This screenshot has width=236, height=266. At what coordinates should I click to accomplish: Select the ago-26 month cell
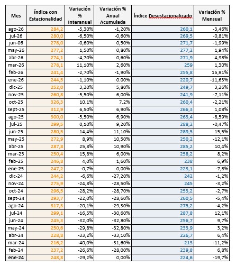(x=16, y=29)
